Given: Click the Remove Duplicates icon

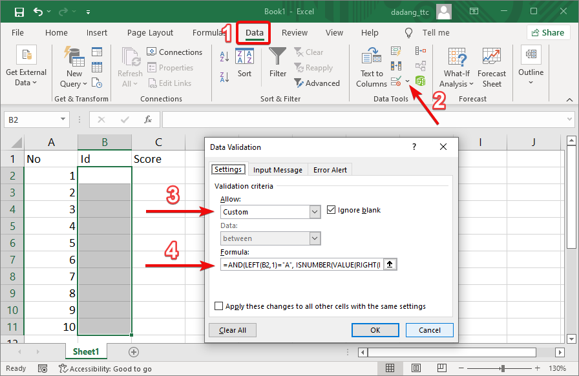Looking at the screenshot, I should tap(395, 65).
